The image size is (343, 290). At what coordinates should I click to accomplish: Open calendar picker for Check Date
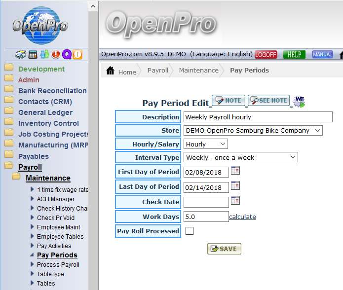point(235,201)
